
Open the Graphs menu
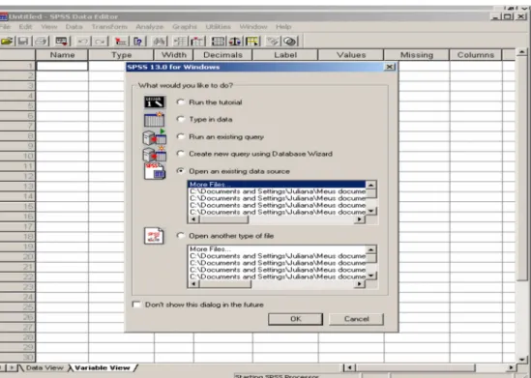coord(185,26)
